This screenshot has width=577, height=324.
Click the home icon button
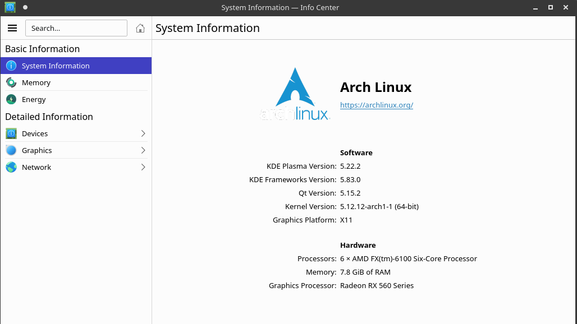click(x=140, y=28)
